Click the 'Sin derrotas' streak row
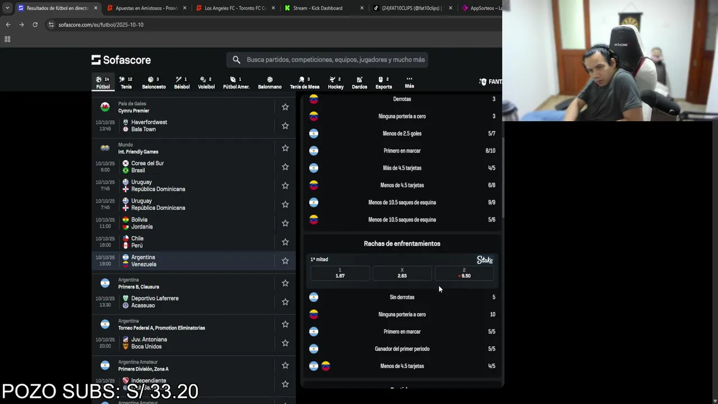 [402, 297]
